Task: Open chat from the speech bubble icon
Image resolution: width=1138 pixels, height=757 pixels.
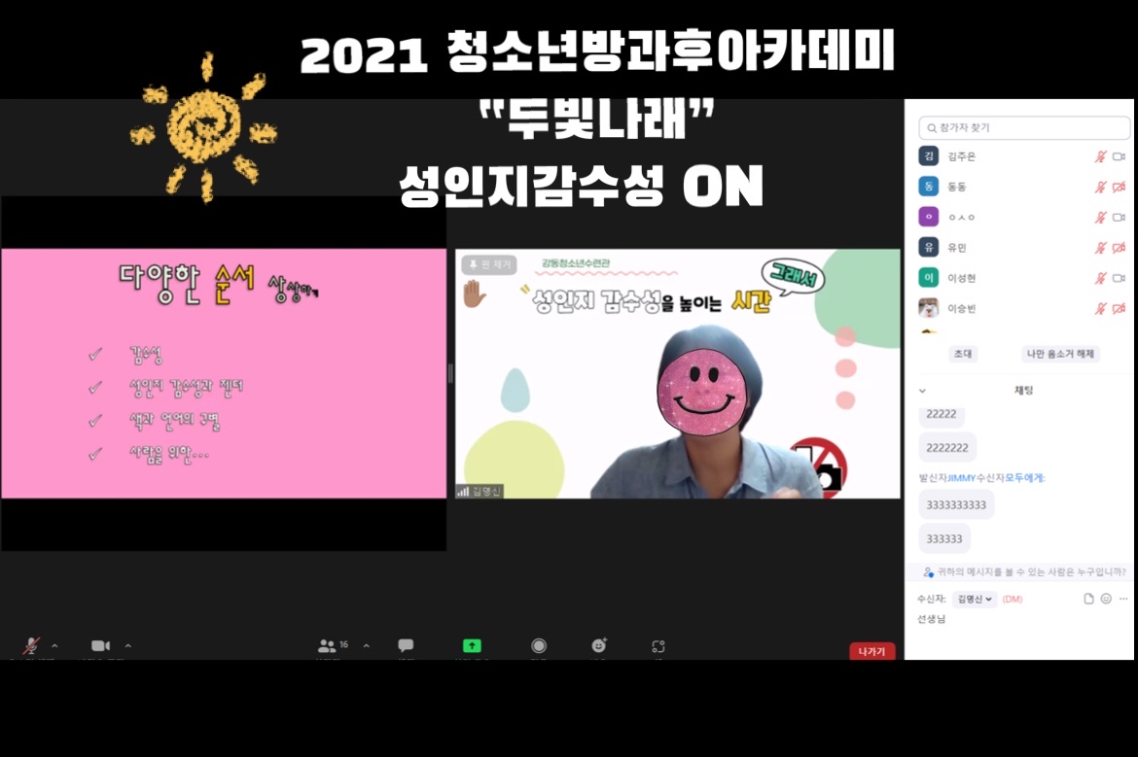Action: 406,645
